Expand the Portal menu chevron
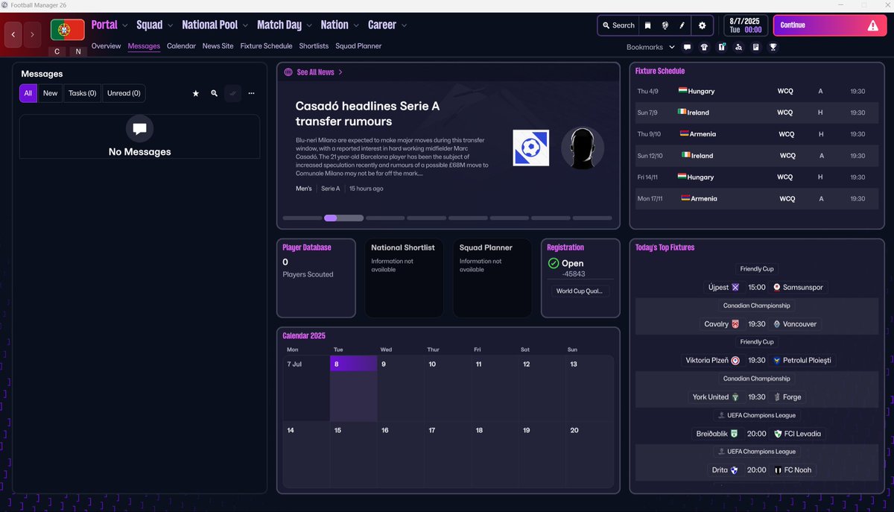The height and width of the screenshot is (512, 894). (x=125, y=25)
